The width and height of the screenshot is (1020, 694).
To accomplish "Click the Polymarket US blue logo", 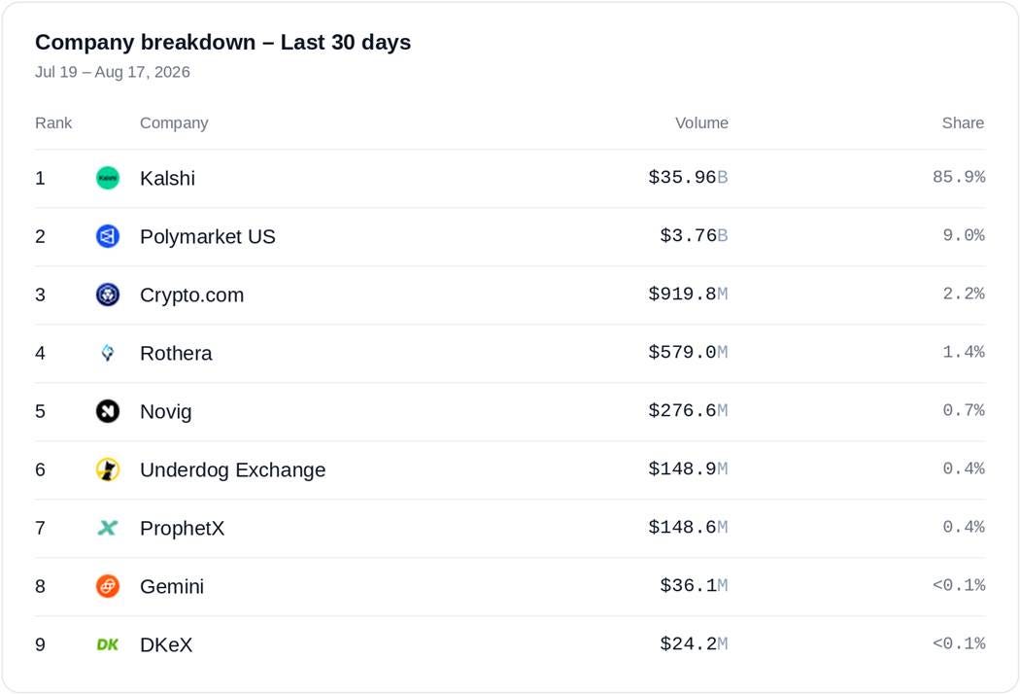I will [107, 236].
